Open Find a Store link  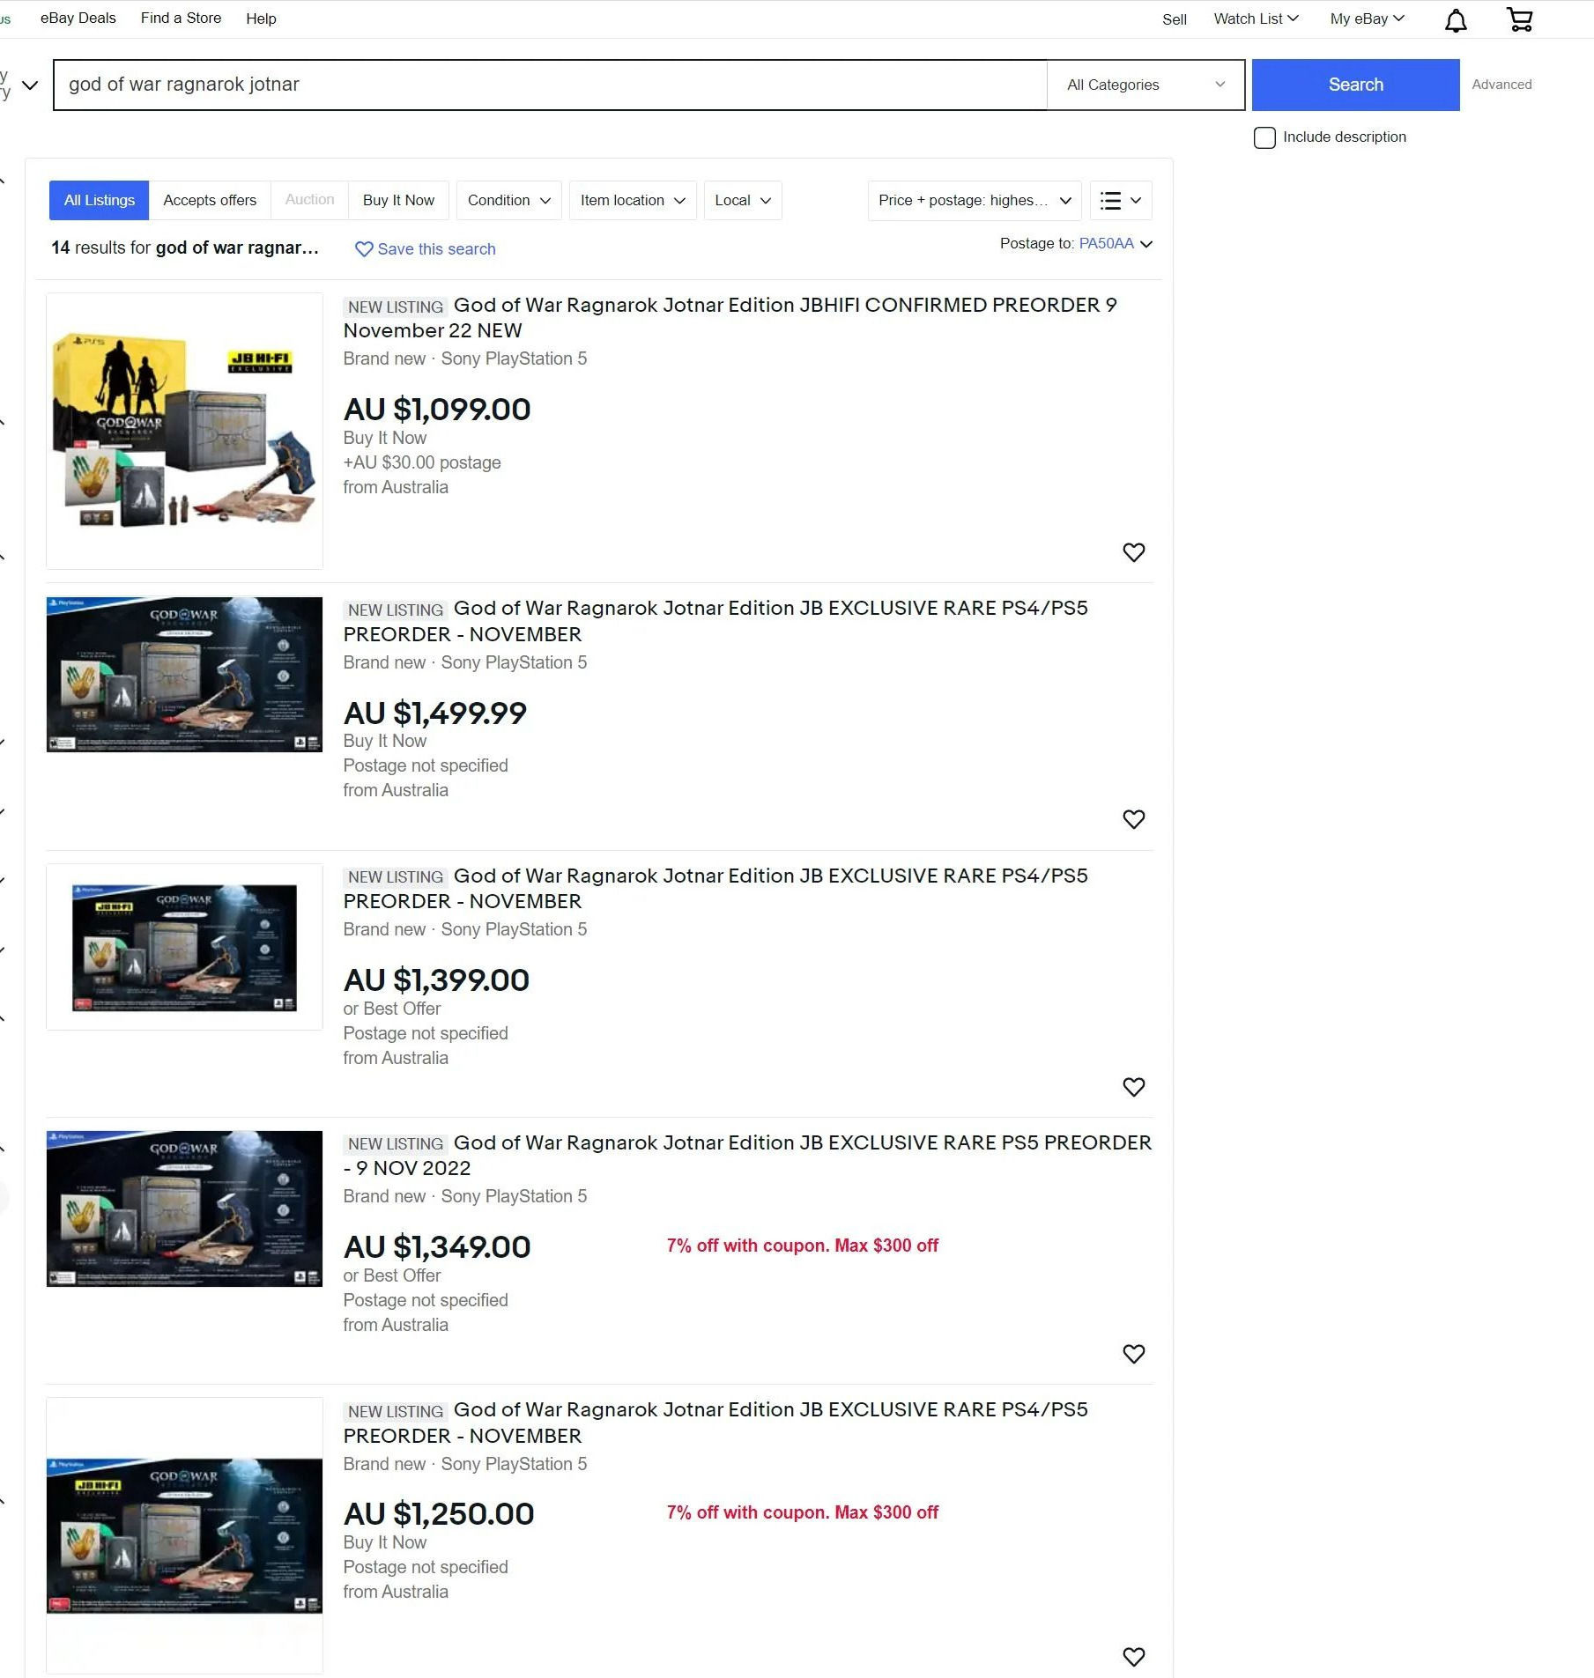(x=181, y=18)
